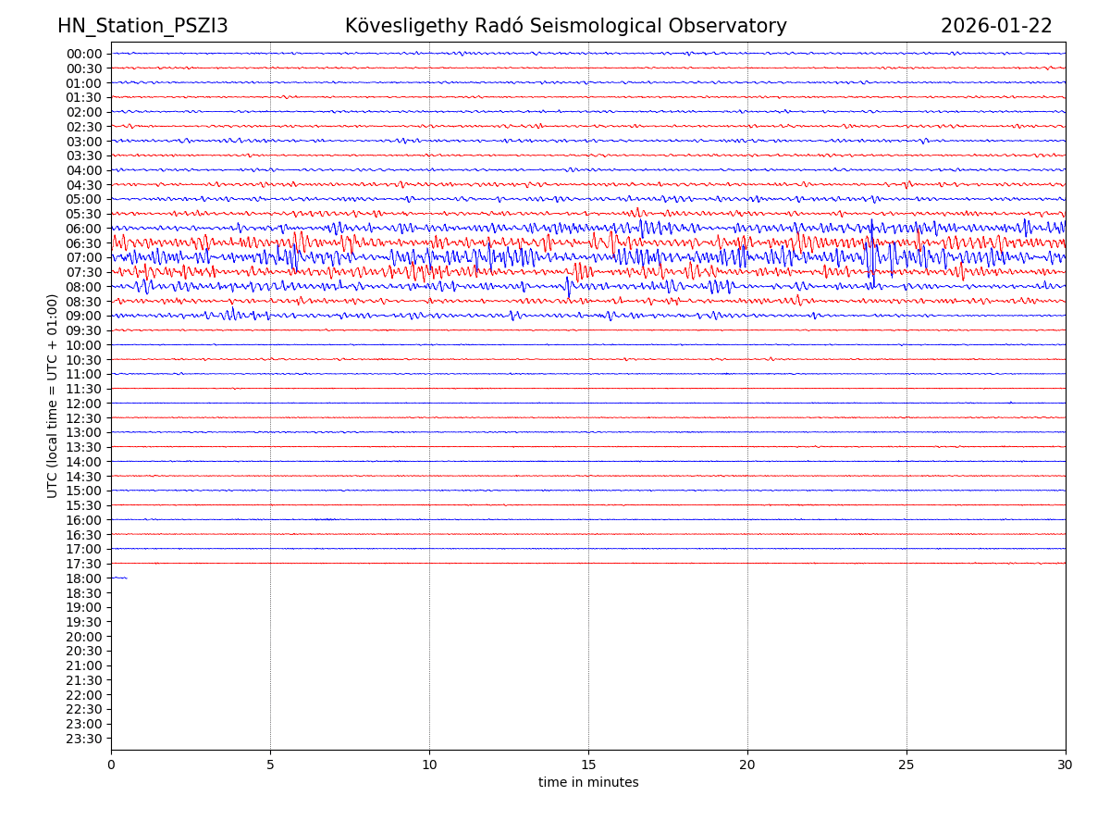Click the 07:00 trace time label
Screen dimensions: 1110x833
point(84,257)
